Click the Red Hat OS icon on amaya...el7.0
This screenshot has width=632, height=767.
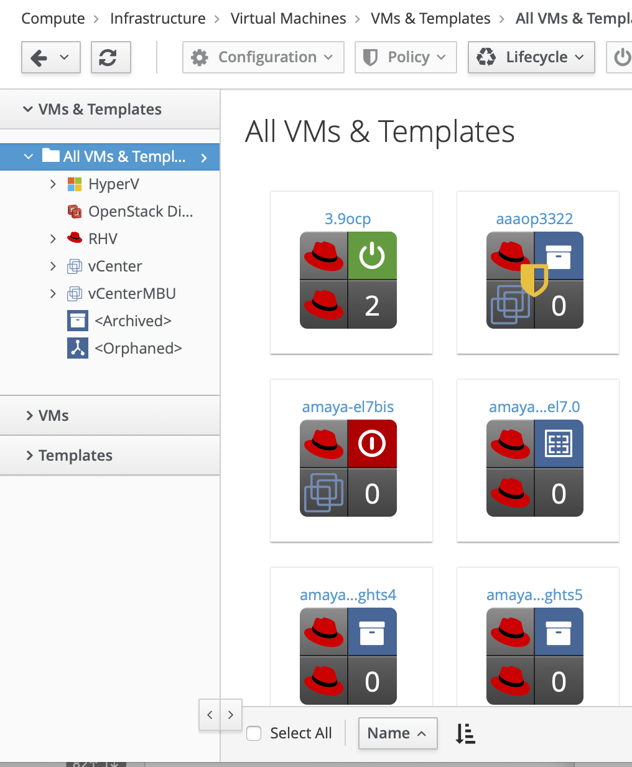click(510, 444)
